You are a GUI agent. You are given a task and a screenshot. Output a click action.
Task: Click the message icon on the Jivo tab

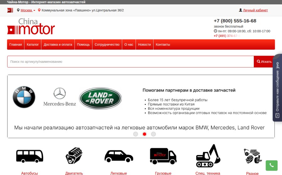[x=278, y=116]
